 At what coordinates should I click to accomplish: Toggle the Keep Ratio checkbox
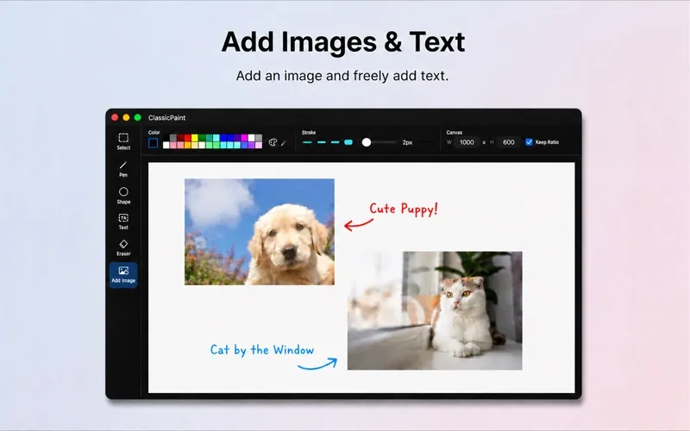529,142
